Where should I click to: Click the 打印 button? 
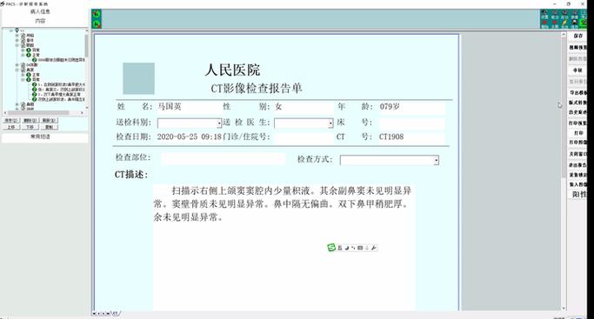point(577,133)
